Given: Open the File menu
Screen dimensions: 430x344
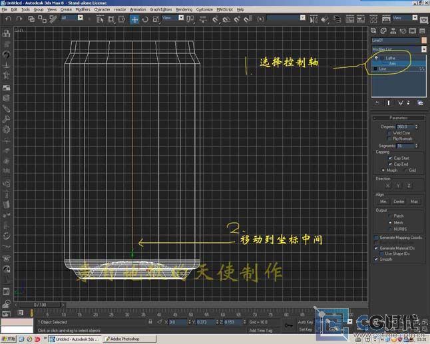Looking at the screenshot, I should pos(5,9).
